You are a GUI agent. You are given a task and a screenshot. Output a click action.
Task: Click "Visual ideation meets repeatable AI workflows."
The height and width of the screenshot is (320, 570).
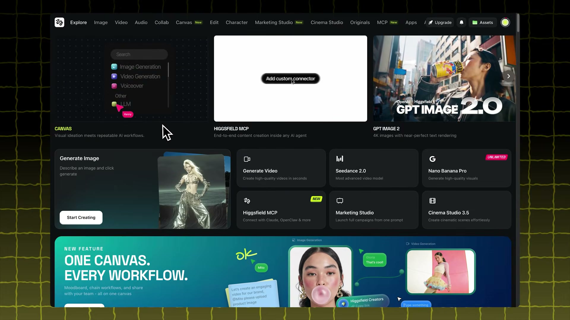pos(99,136)
